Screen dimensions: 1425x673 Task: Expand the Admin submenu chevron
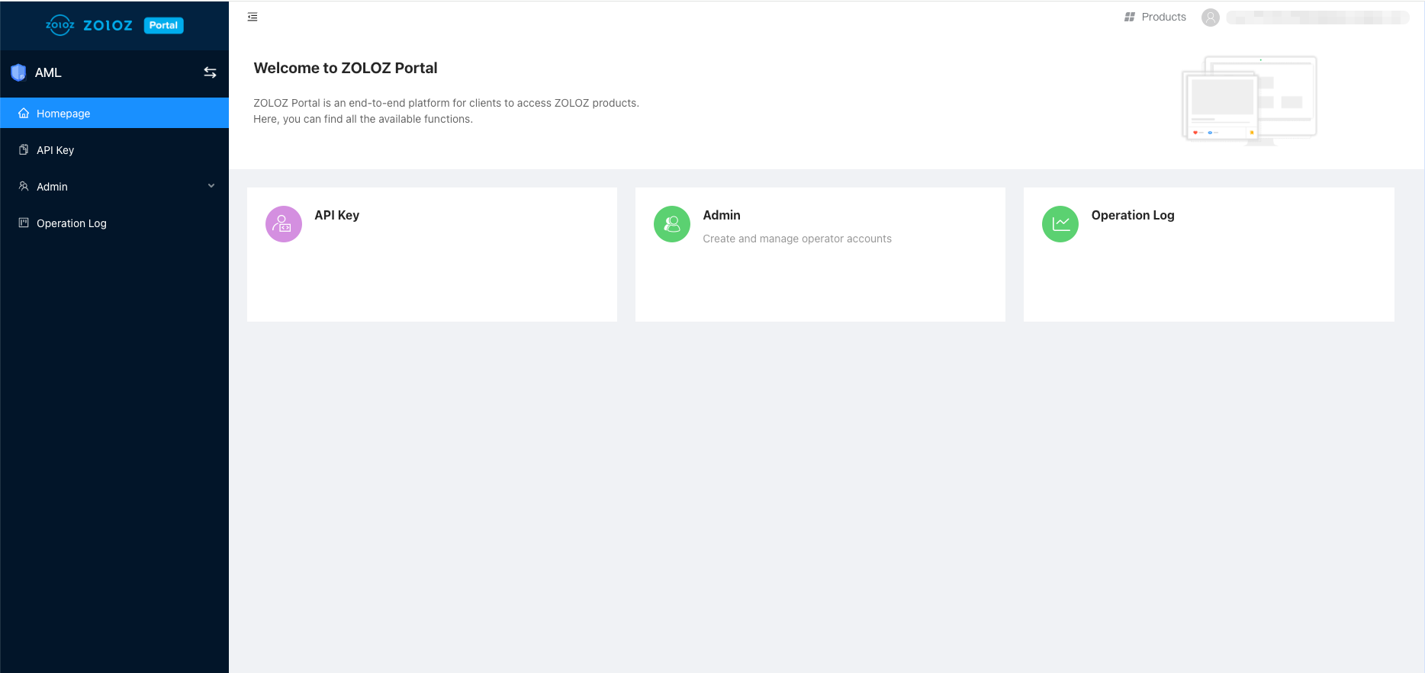coord(211,186)
